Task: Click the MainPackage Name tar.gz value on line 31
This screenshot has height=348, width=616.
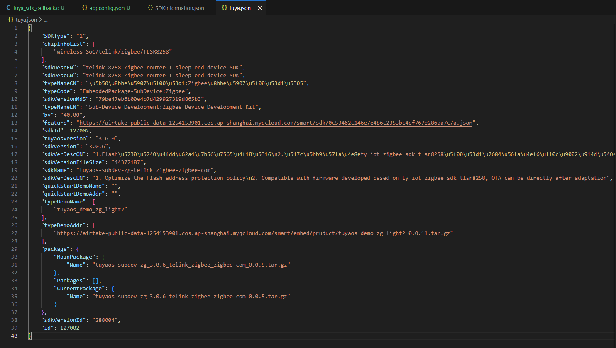Action: [191, 265]
